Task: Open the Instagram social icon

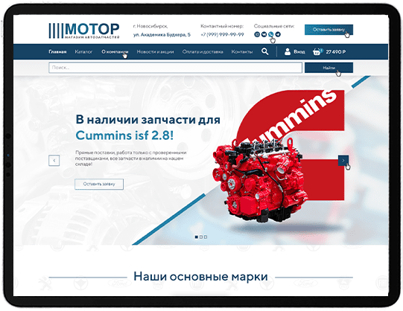Action: click(257, 34)
